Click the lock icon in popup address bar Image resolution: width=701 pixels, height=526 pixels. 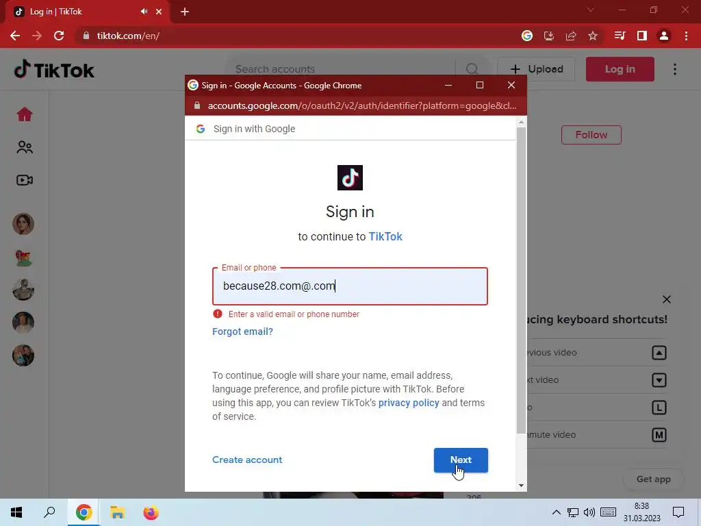click(x=197, y=105)
